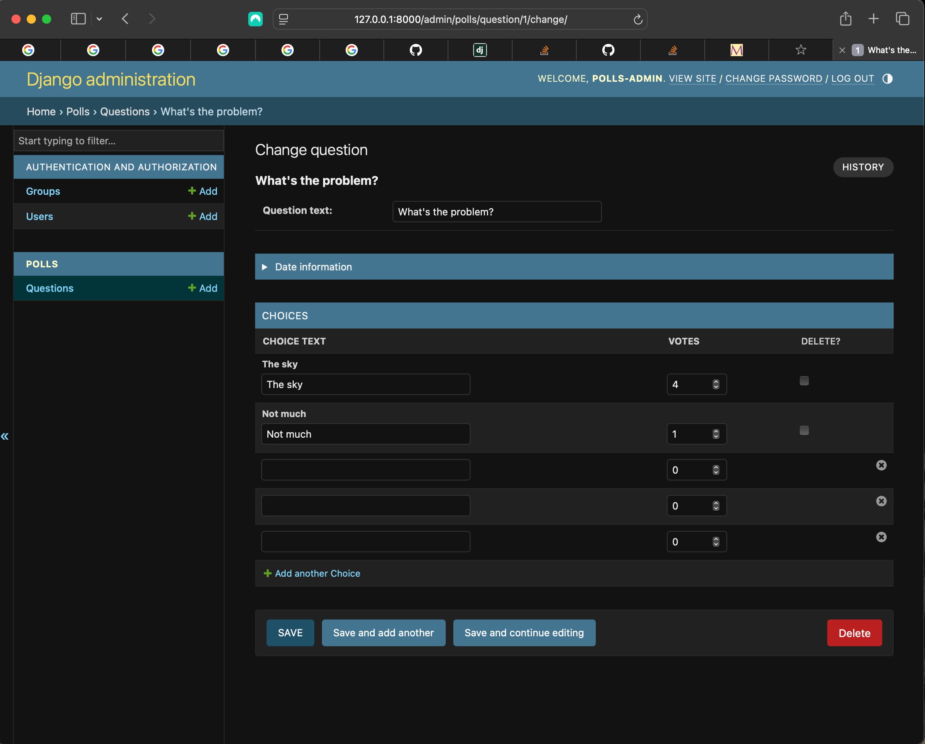Open the POLLS section header
The height and width of the screenshot is (744, 925).
(x=42, y=264)
